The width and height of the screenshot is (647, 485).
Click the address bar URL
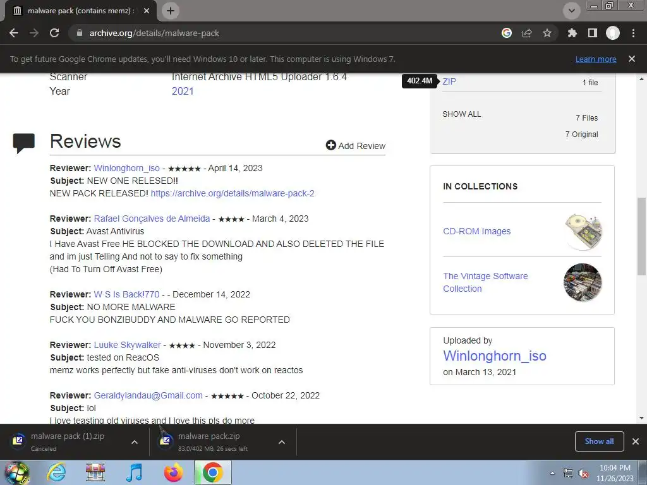click(154, 33)
